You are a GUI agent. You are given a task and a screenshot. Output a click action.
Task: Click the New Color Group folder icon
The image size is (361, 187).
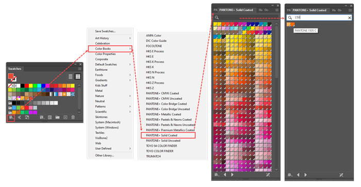click(x=57, y=117)
